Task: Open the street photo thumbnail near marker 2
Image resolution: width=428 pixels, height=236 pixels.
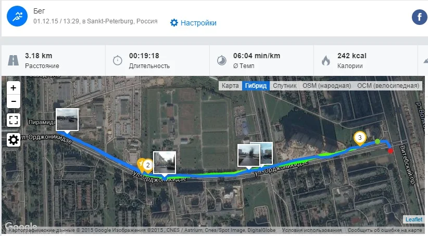Action: click(165, 163)
